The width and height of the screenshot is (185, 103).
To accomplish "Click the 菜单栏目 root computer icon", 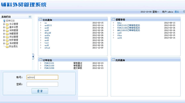I will point(4,21).
